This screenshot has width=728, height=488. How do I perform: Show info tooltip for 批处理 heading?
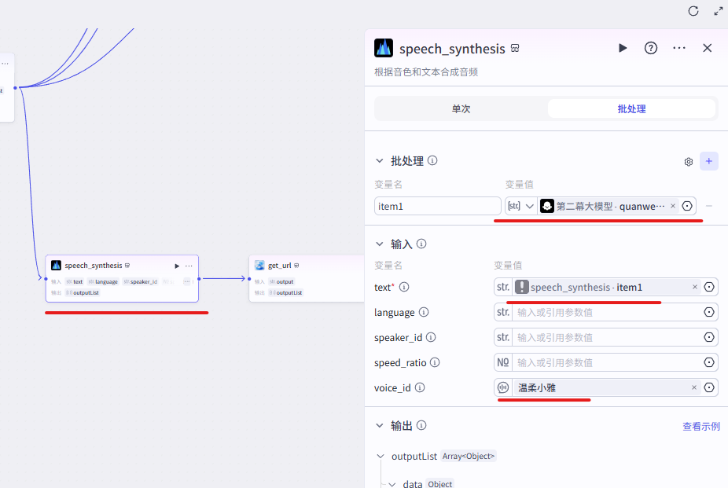coord(432,160)
